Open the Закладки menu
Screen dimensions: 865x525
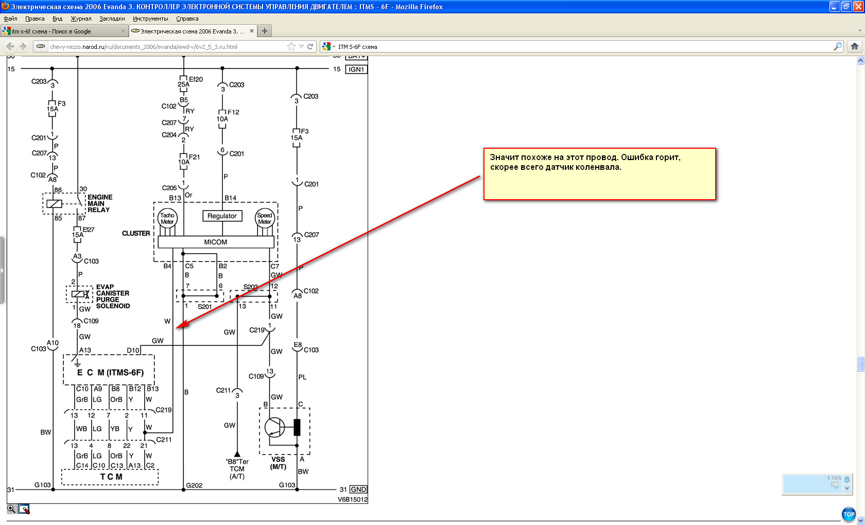[112, 19]
